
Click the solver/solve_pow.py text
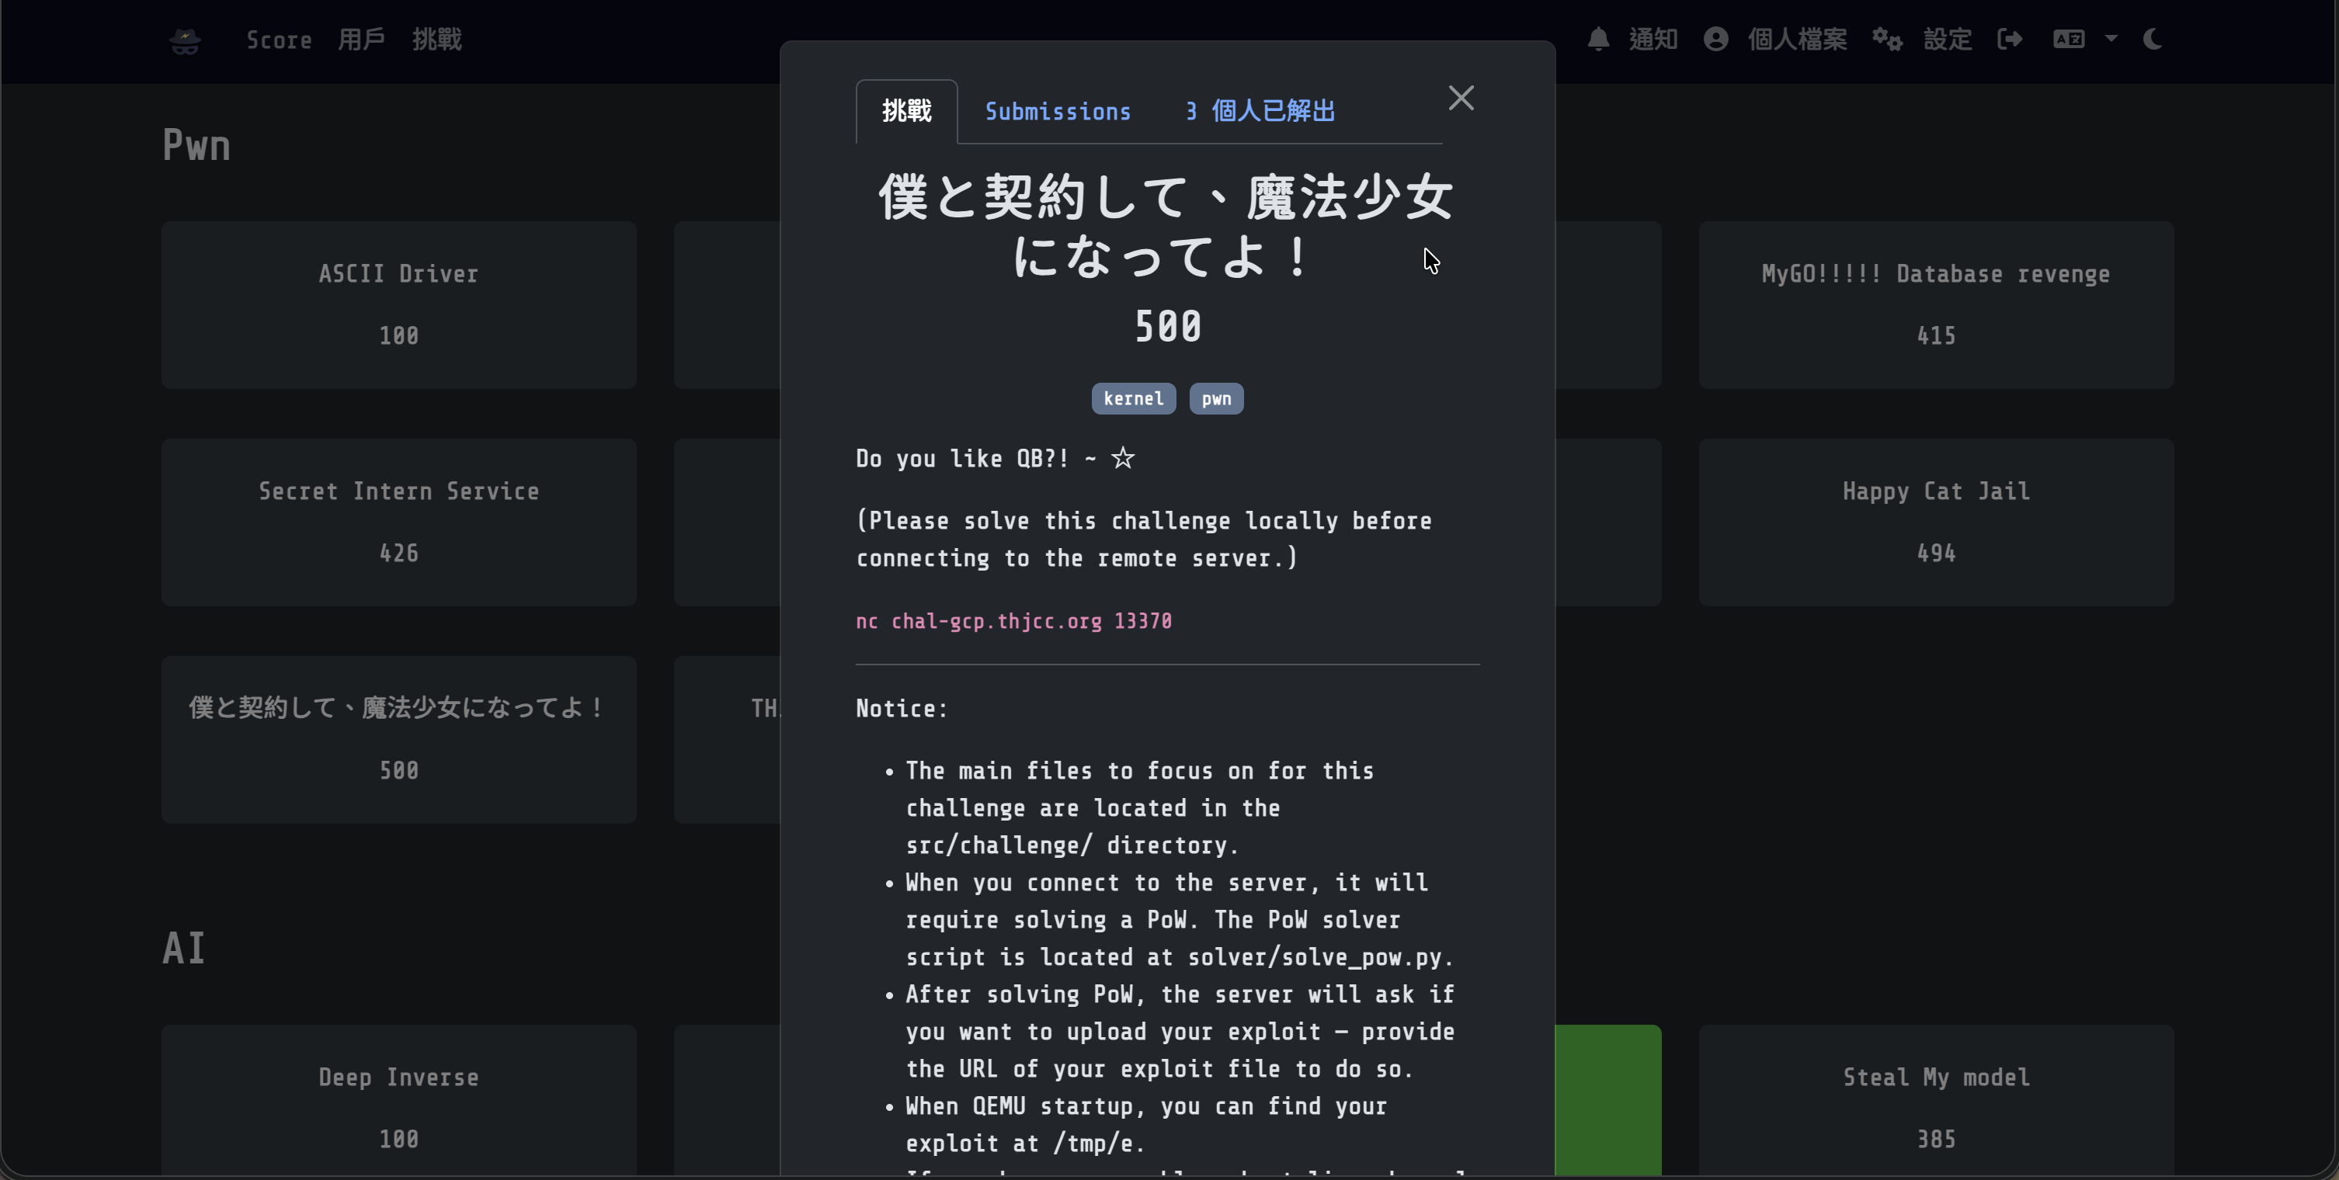[x=1315, y=958]
